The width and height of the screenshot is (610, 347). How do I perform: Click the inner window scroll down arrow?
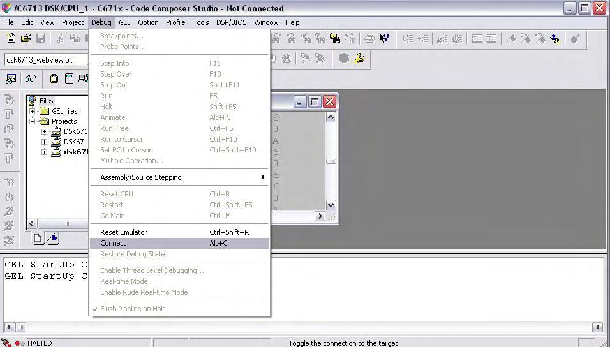click(331, 205)
